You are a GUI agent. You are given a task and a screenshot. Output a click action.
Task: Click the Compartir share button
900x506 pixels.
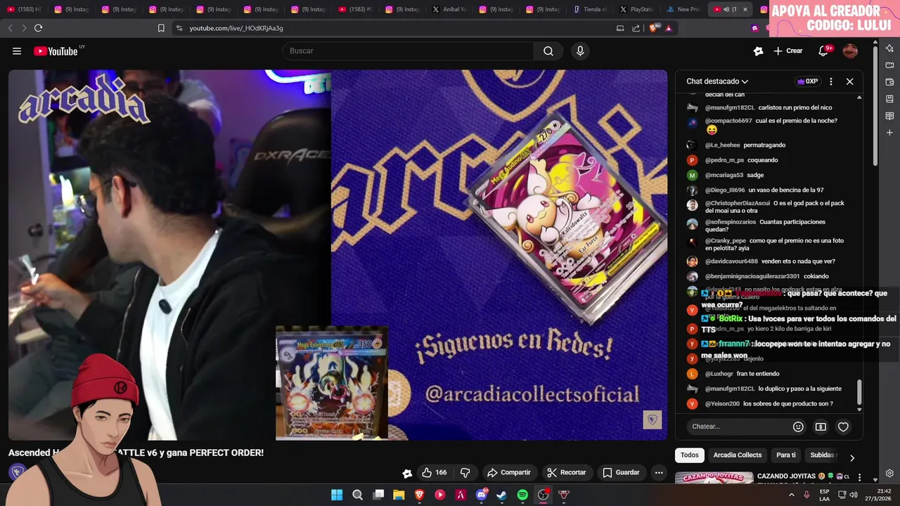[509, 473]
